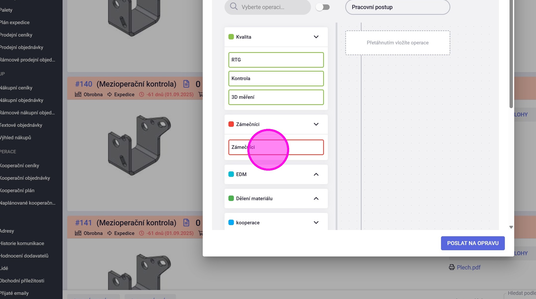The width and height of the screenshot is (536, 299).
Task: Click the green Kvalita color swatch
Action: click(x=231, y=37)
